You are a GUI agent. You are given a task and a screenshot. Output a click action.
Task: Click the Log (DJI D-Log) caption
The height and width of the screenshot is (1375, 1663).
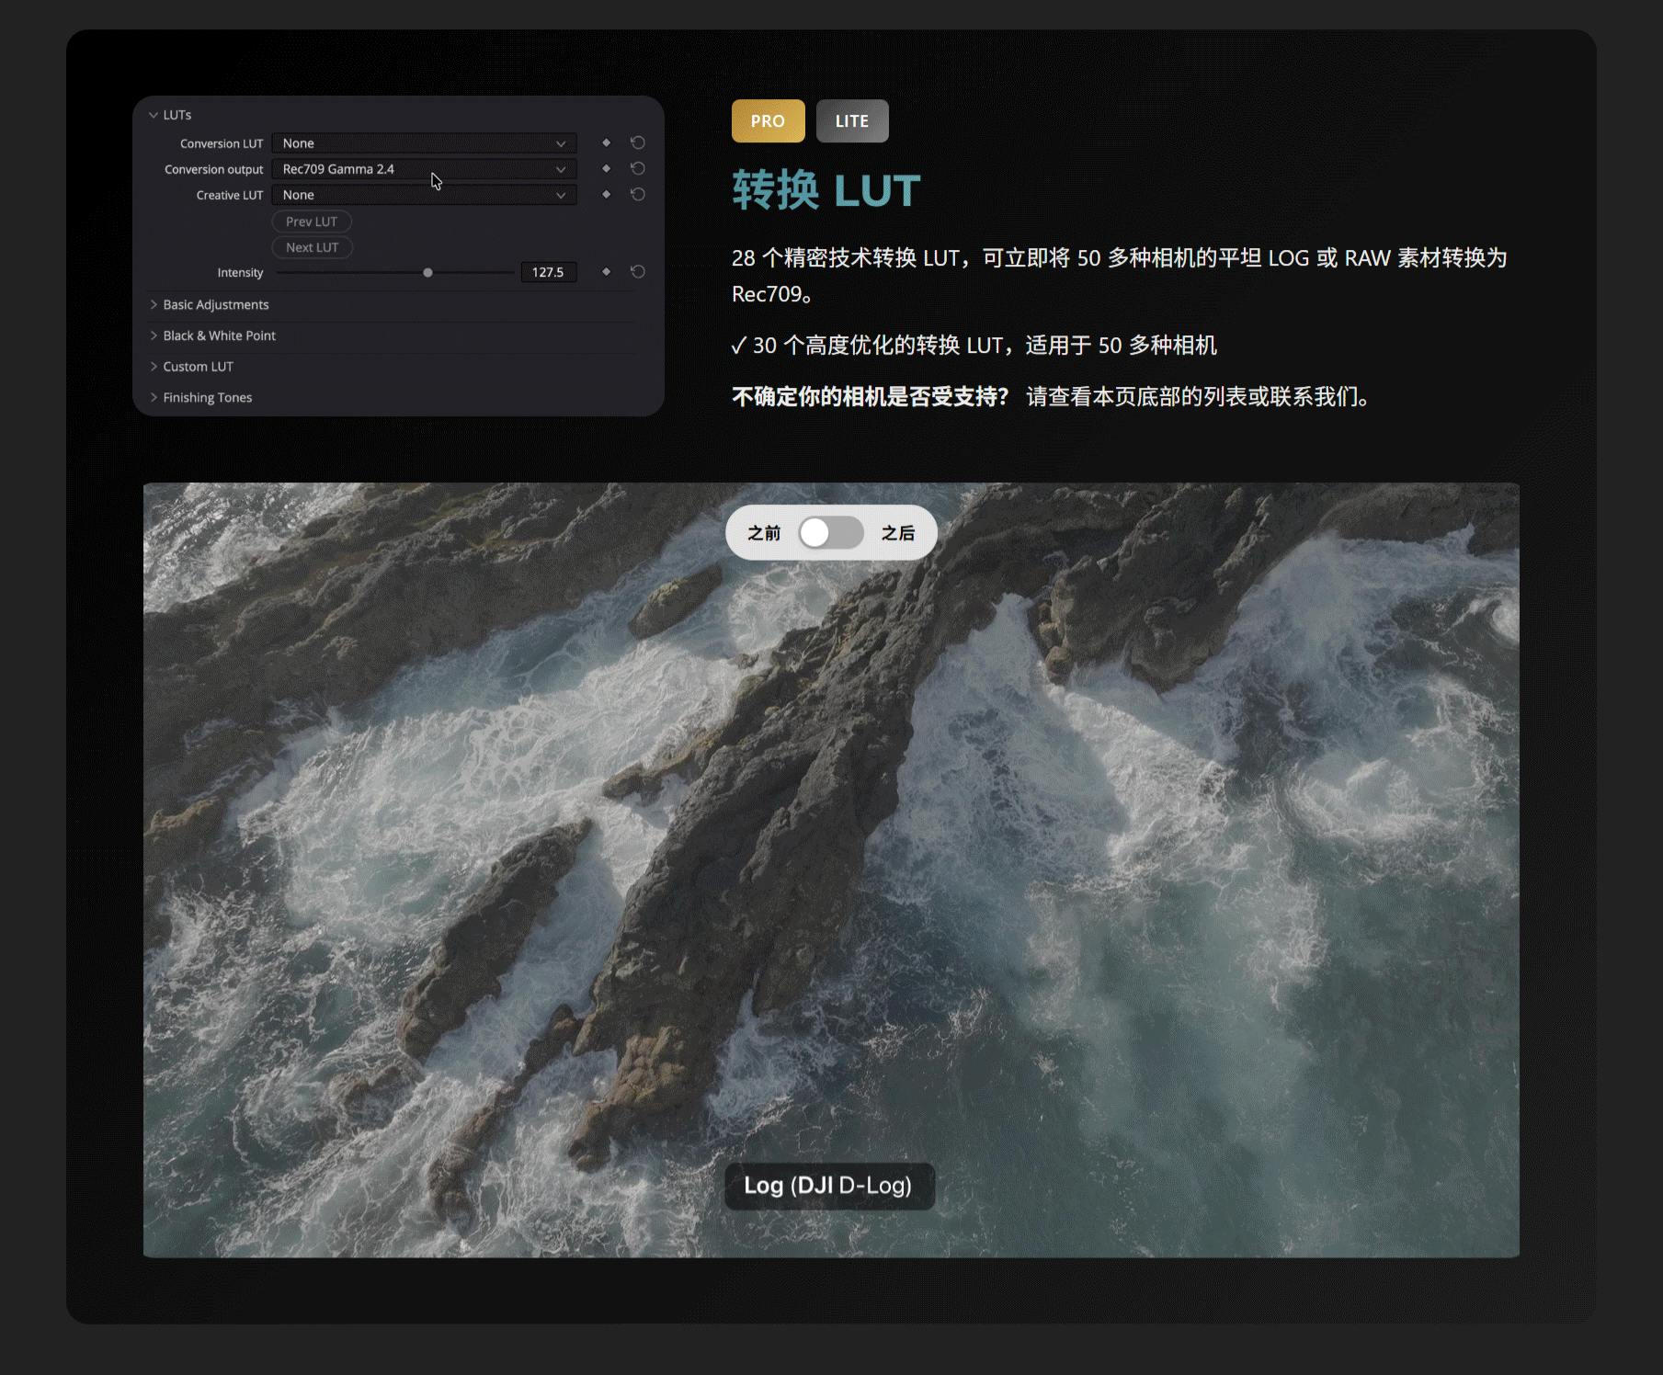[x=828, y=1186]
